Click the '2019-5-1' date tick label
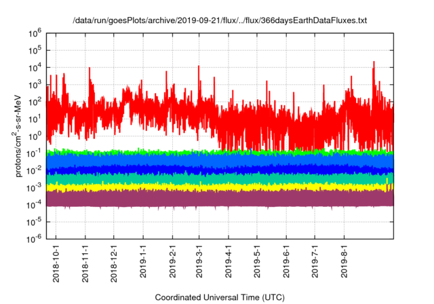The image size is (434, 304). point(257,261)
